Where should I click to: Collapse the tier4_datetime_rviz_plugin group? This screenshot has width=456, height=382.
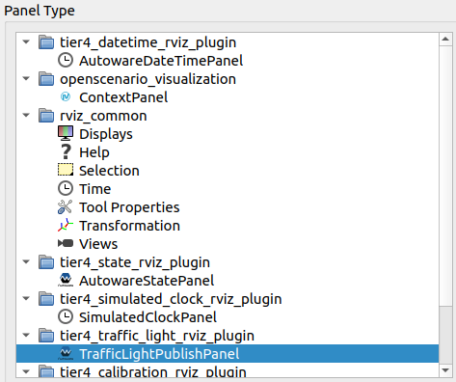pos(26,41)
